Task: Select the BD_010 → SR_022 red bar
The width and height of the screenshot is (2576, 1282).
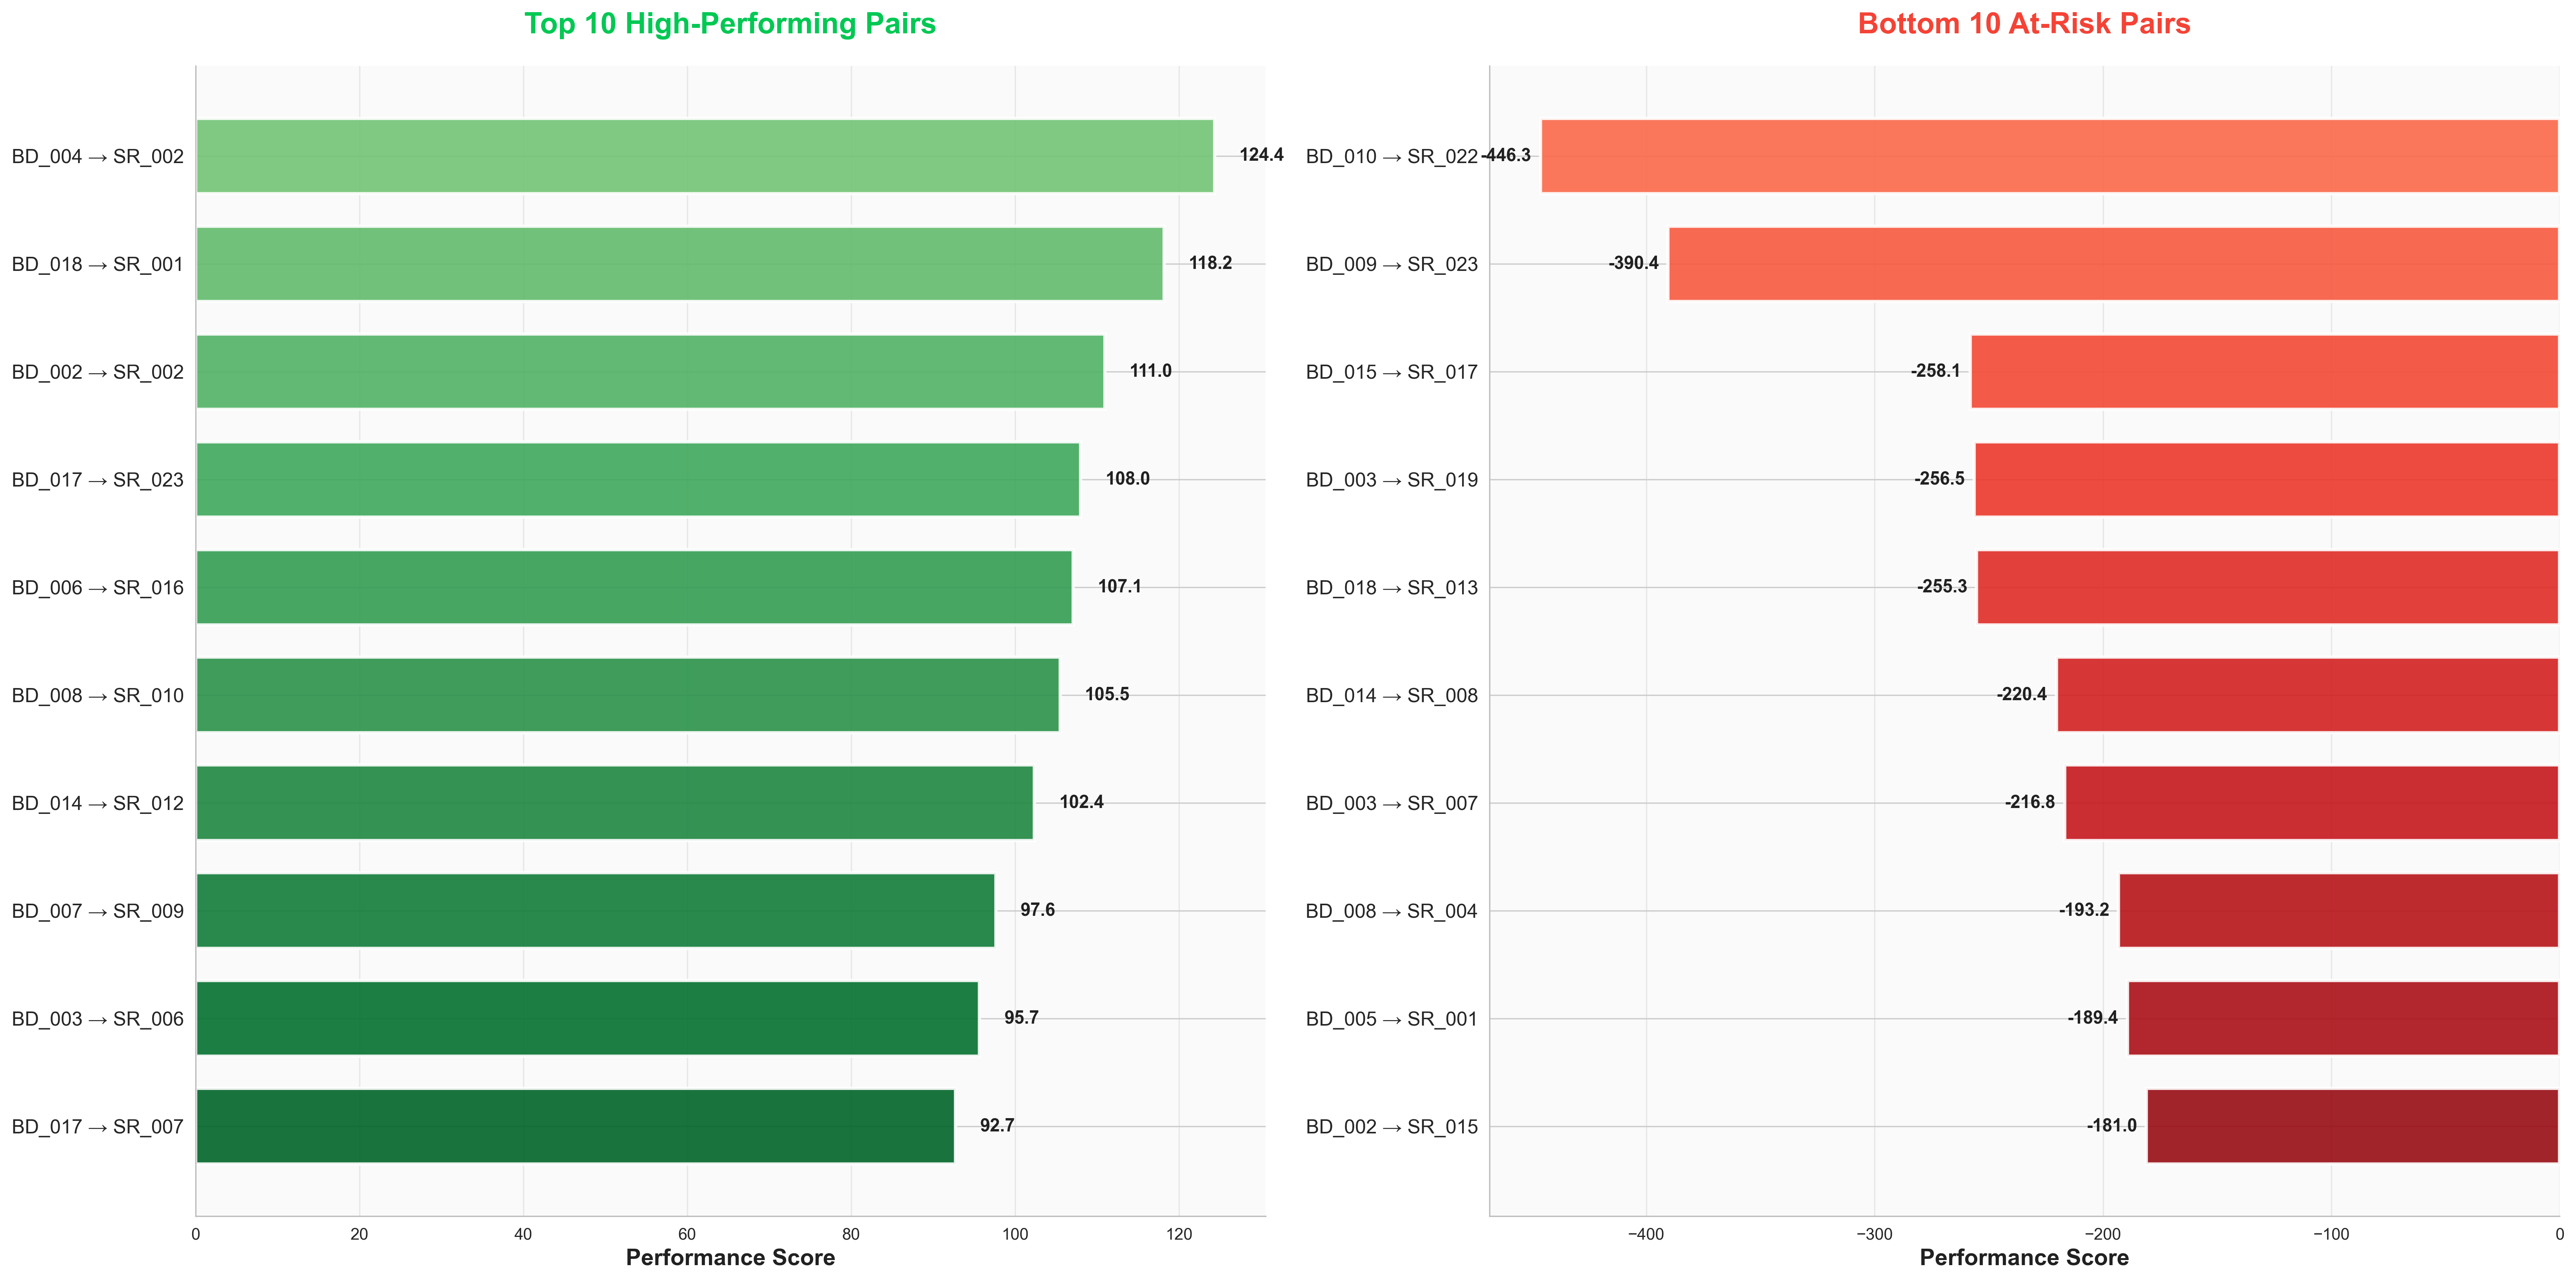Action: (x=2049, y=156)
